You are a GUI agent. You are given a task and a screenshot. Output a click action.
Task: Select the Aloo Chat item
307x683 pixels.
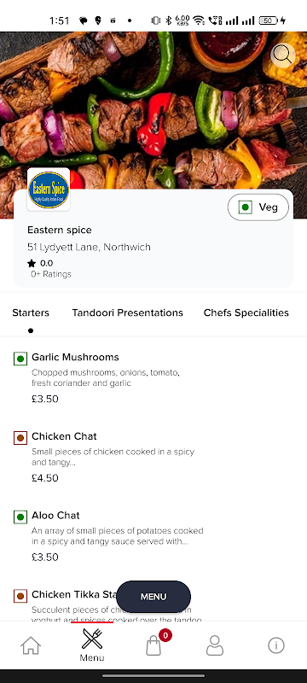(x=109, y=536)
